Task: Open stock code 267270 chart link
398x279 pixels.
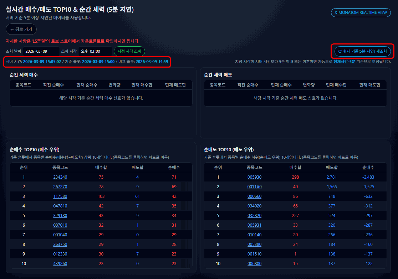Action: click(x=60, y=187)
